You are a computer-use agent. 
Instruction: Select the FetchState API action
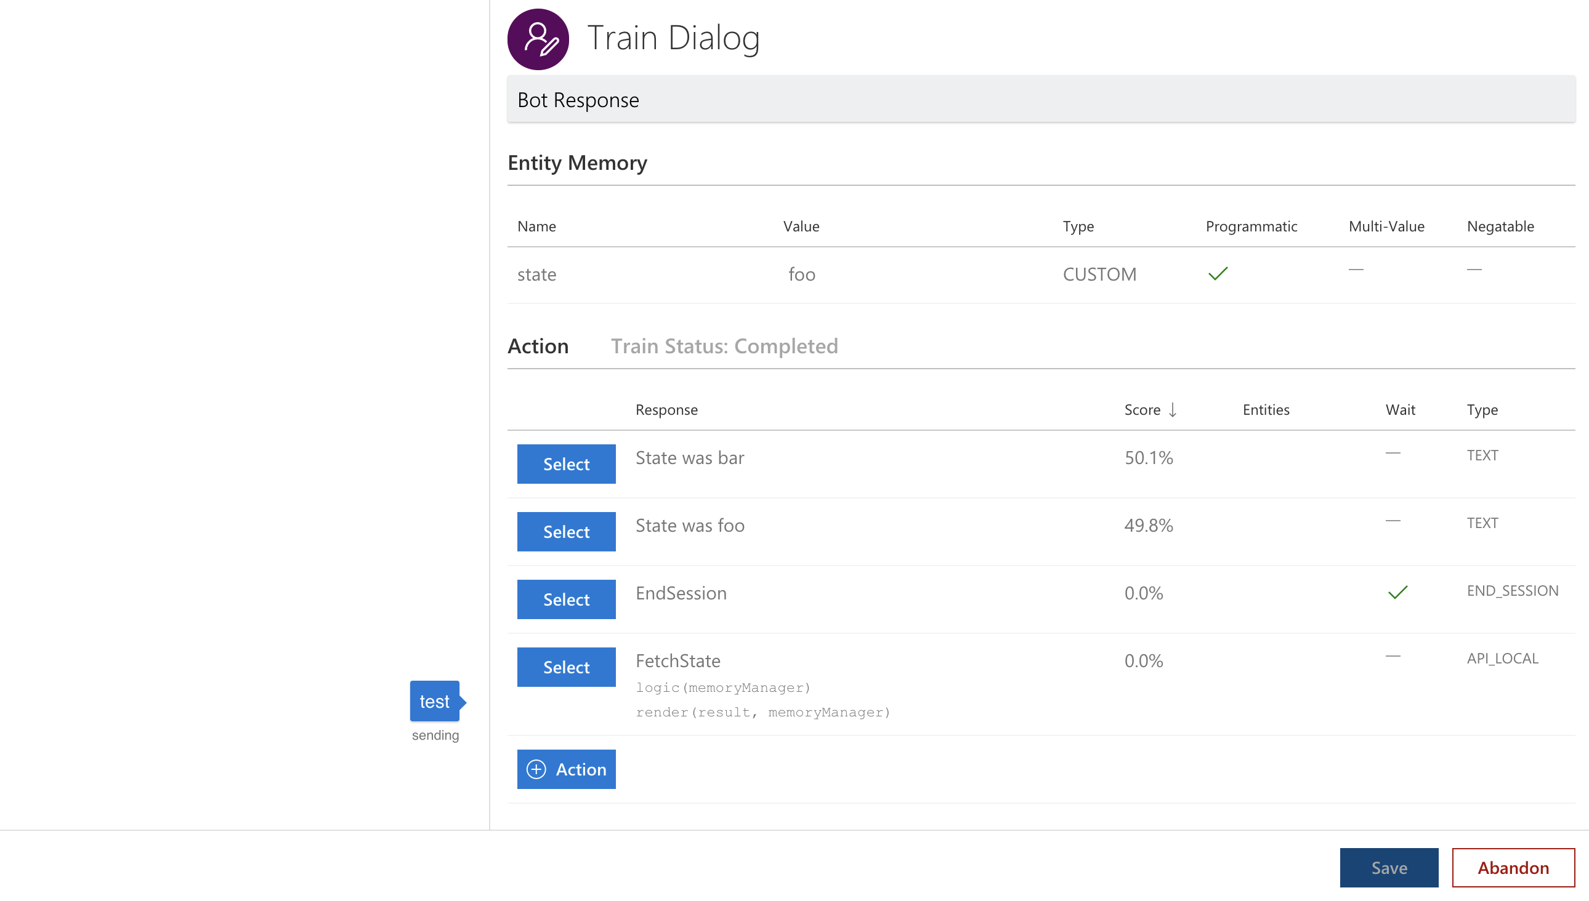(x=566, y=667)
